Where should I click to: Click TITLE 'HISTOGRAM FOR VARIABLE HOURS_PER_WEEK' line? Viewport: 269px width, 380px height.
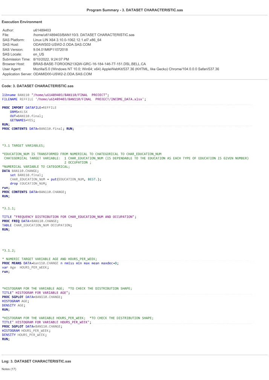pos(47,322)
